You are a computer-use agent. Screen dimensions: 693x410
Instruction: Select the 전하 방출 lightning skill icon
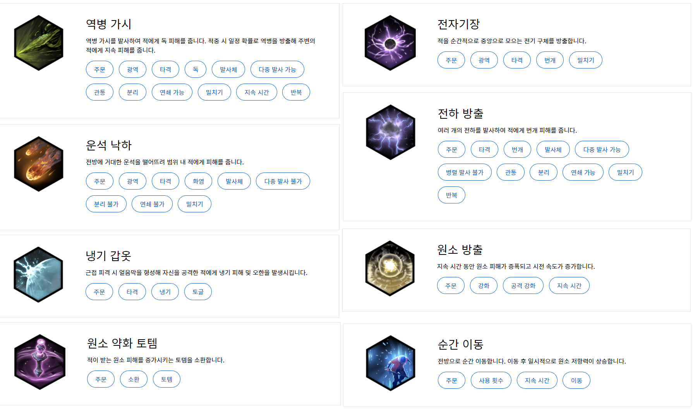coord(391,132)
